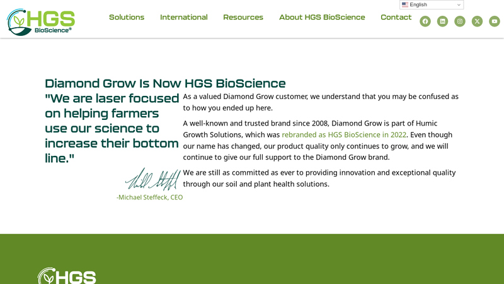Click the paragraph starting A well-known and trusted
The image size is (504, 284).
pos(318,140)
